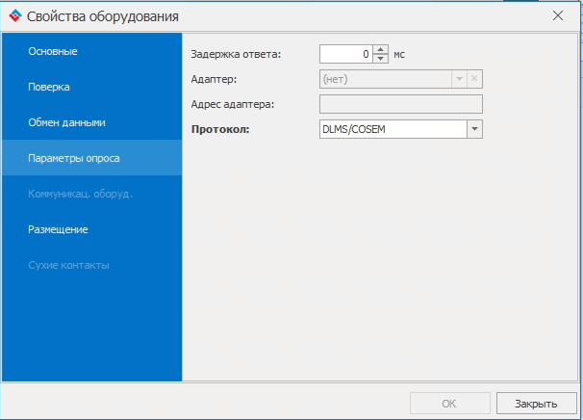The width and height of the screenshot is (583, 420).
Task: Open the Размещение section
Action: (x=59, y=229)
